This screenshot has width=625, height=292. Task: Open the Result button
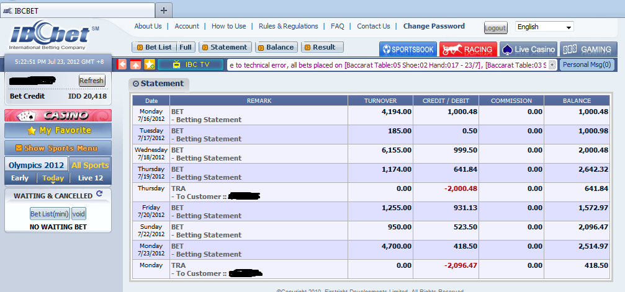(x=322, y=47)
